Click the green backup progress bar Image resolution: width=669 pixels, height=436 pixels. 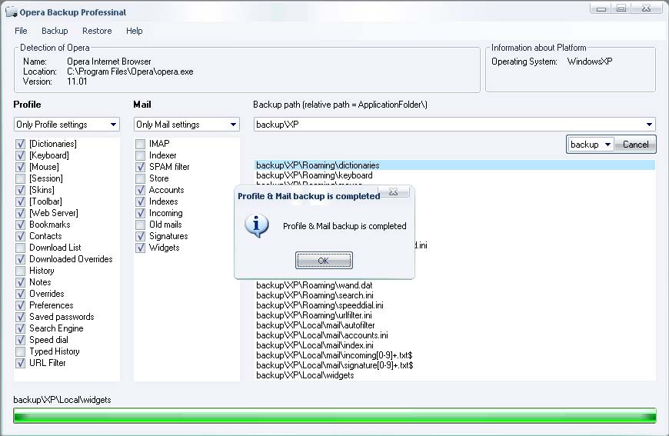coord(334,415)
